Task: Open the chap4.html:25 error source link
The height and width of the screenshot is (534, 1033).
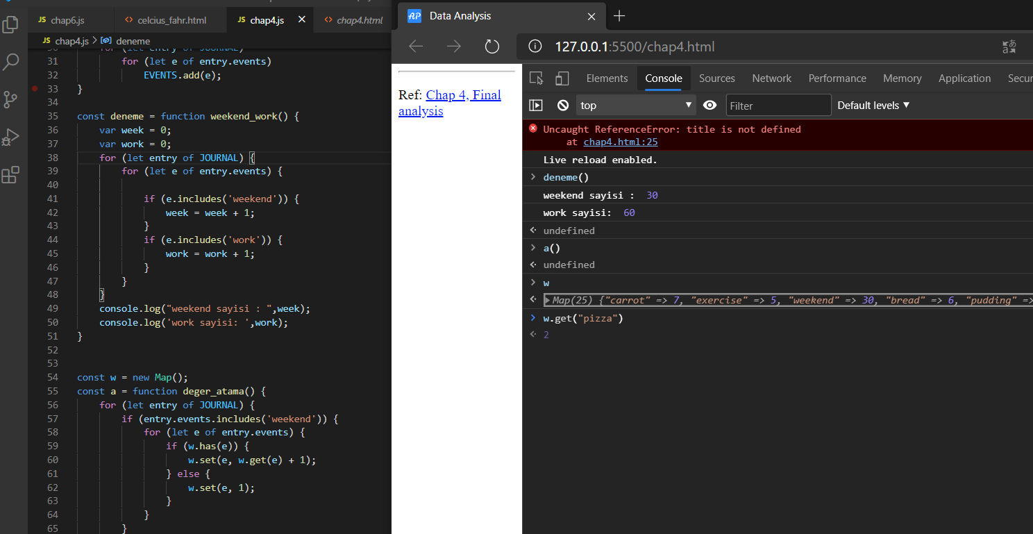Action: click(621, 142)
